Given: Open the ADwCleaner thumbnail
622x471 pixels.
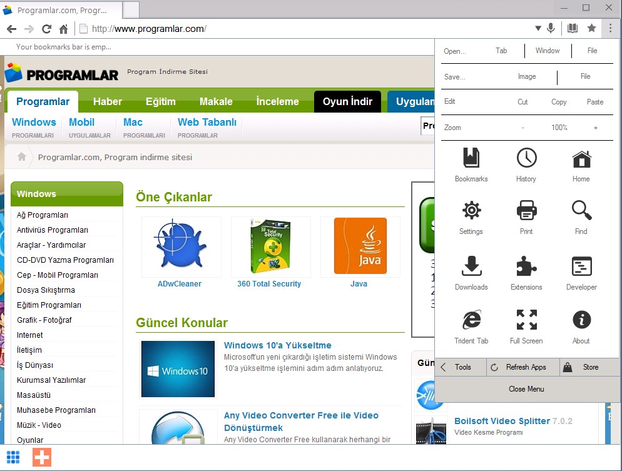Looking at the screenshot, I should click(x=181, y=246).
